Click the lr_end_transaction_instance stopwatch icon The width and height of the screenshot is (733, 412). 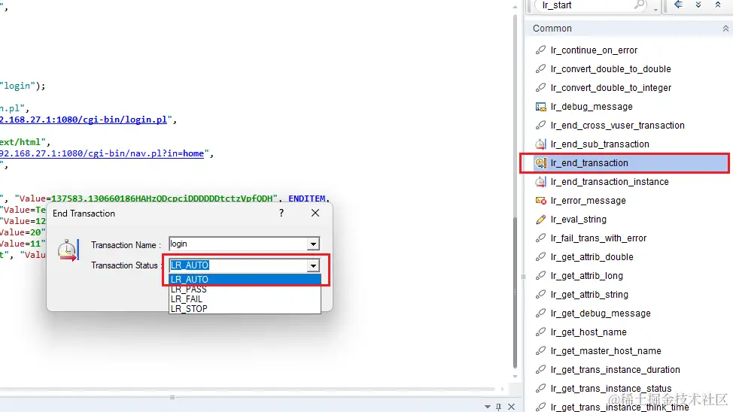tap(540, 181)
